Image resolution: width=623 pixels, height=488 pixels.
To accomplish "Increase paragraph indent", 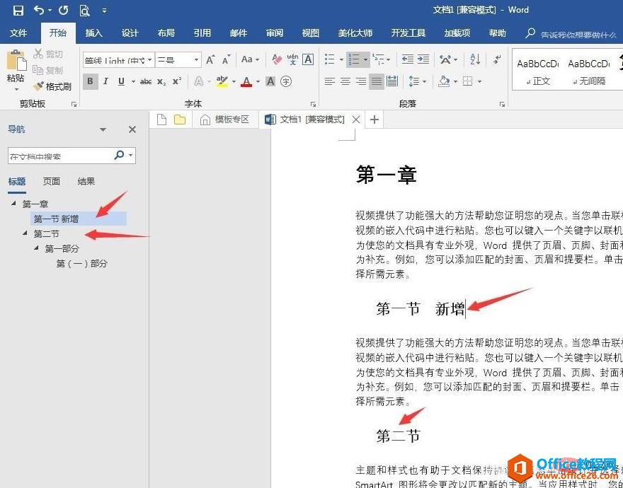I will coord(425,59).
